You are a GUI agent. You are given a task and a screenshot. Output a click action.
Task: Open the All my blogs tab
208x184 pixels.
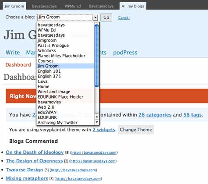[x=133, y=6]
